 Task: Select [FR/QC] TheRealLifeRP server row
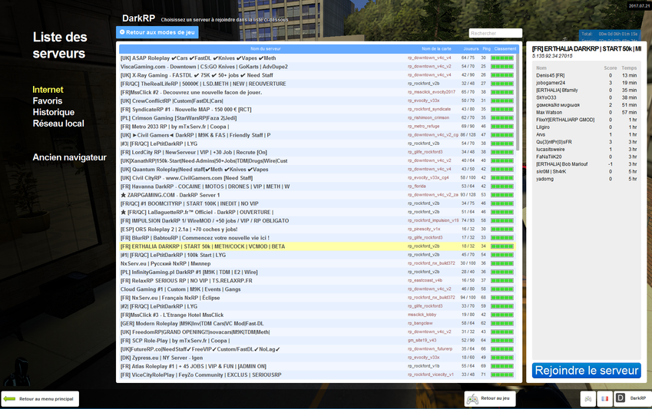(317, 84)
